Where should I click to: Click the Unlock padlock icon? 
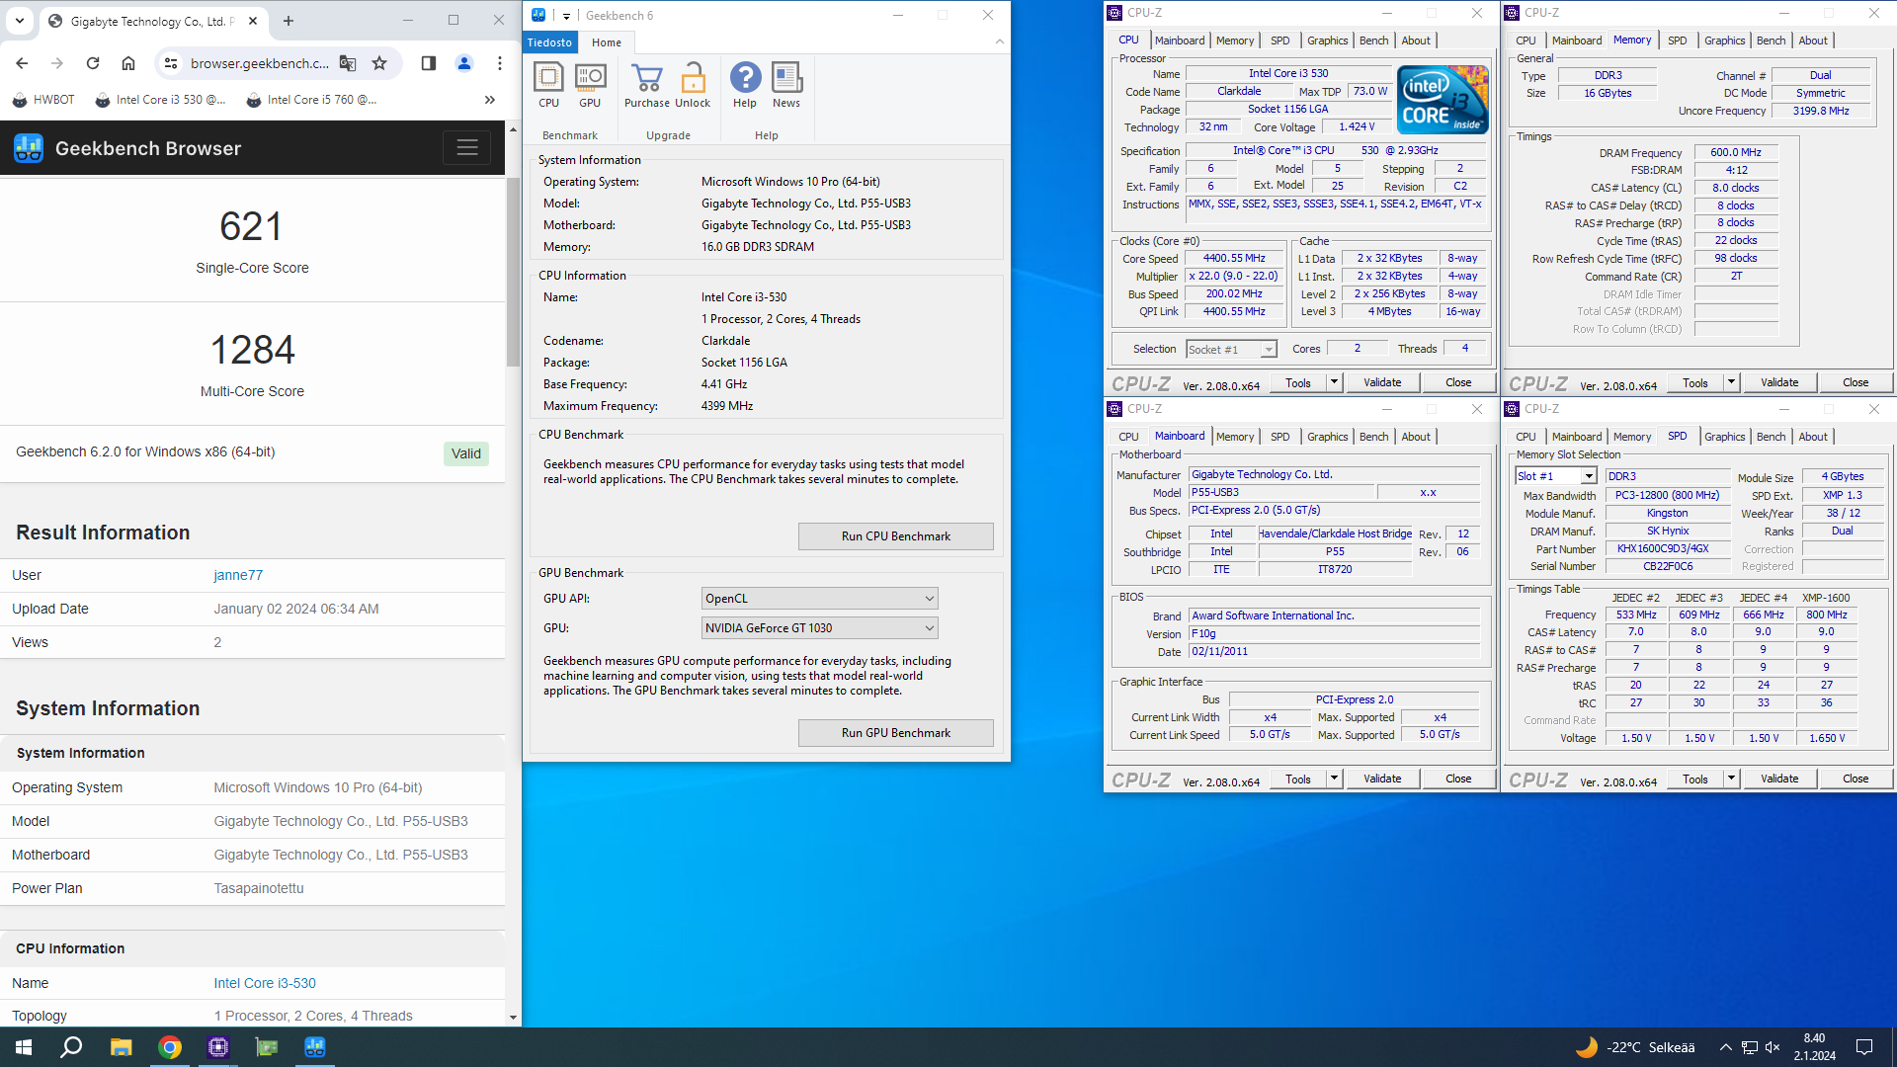pyautogui.click(x=693, y=85)
